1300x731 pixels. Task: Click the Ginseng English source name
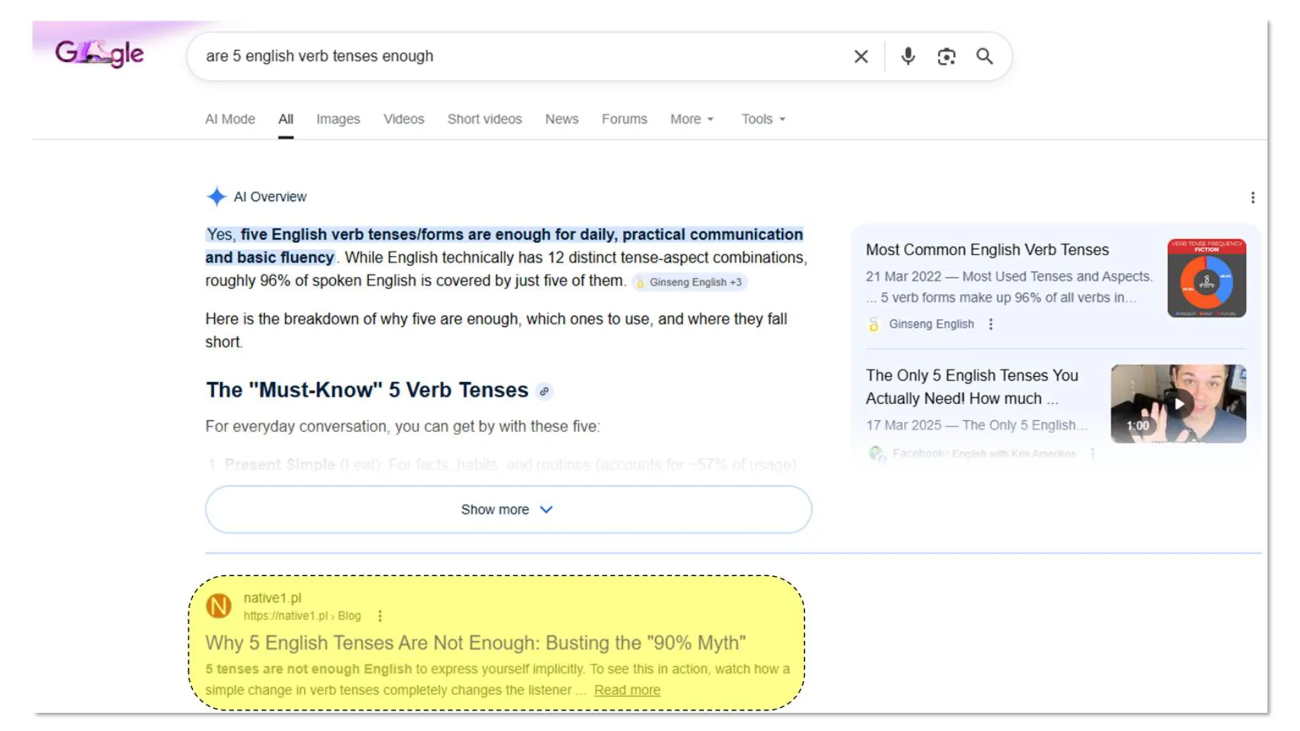tap(931, 324)
